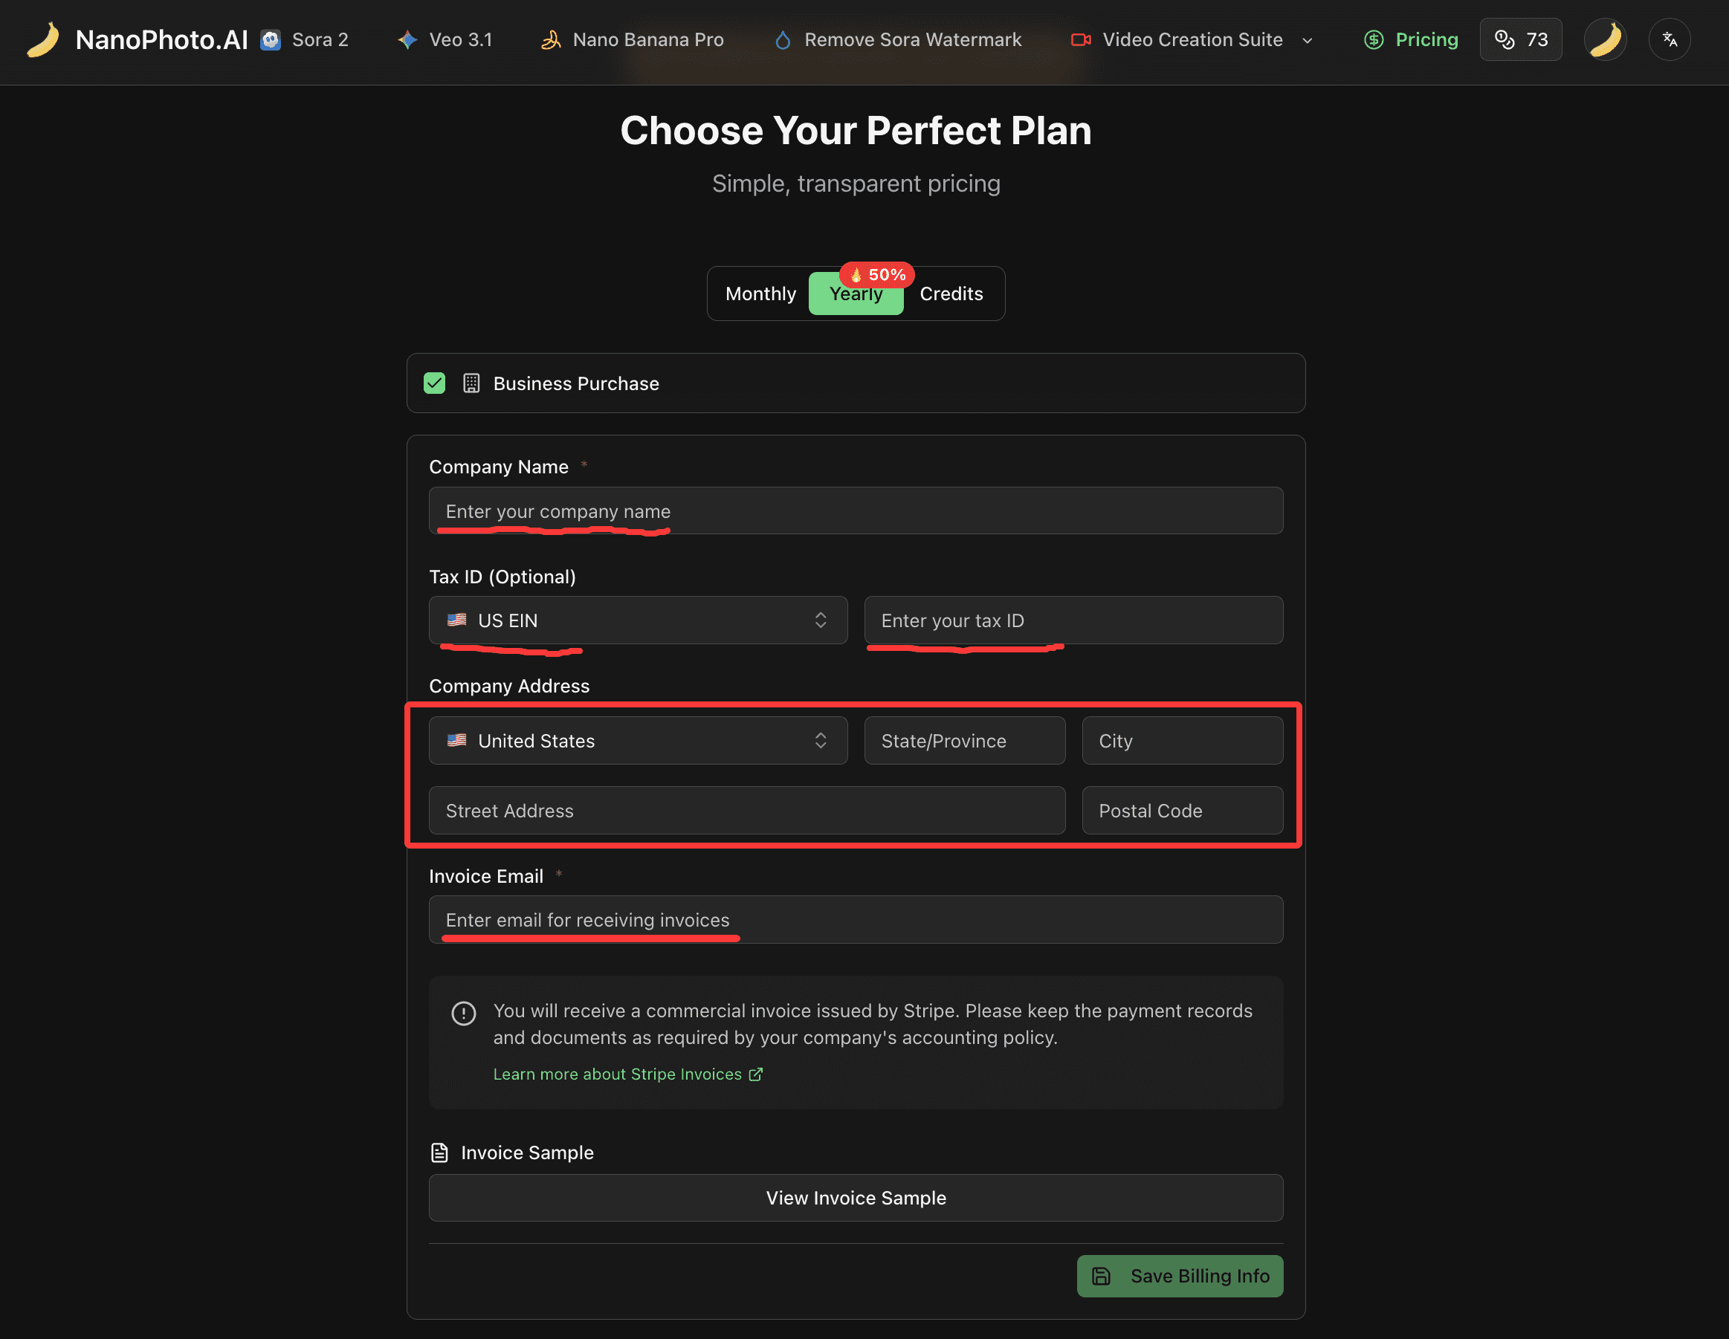The width and height of the screenshot is (1729, 1339).
Task: Open Nano Banana Pro via its banana icon
Action: [x=550, y=39]
